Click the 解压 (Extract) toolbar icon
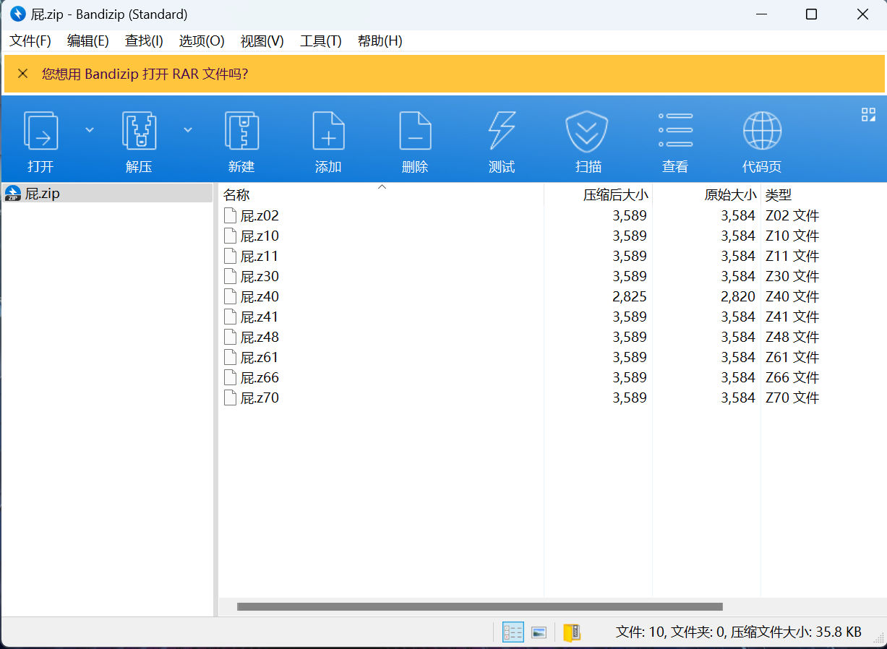Viewport: 887px width, 649px height. point(139,131)
